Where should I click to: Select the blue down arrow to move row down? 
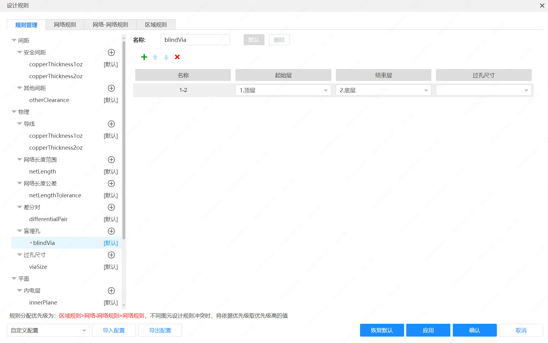(x=166, y=57)
